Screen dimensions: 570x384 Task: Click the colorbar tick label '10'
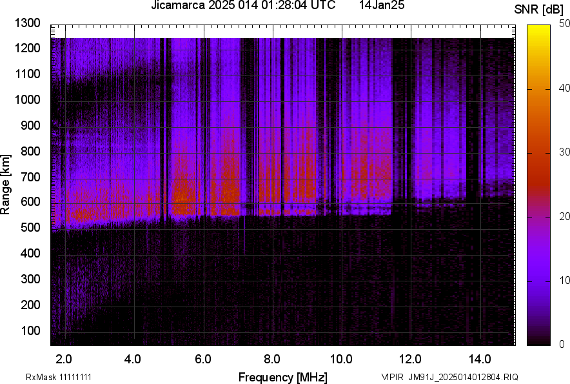tap(565, 280)
